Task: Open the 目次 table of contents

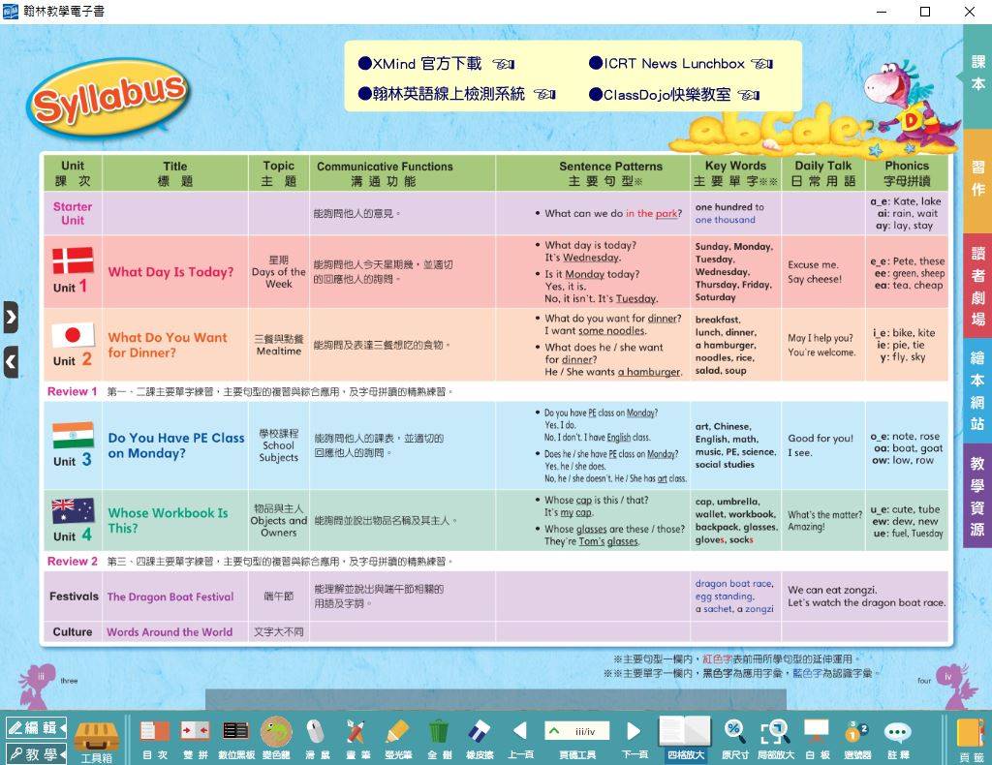Action: click(154, 739)
